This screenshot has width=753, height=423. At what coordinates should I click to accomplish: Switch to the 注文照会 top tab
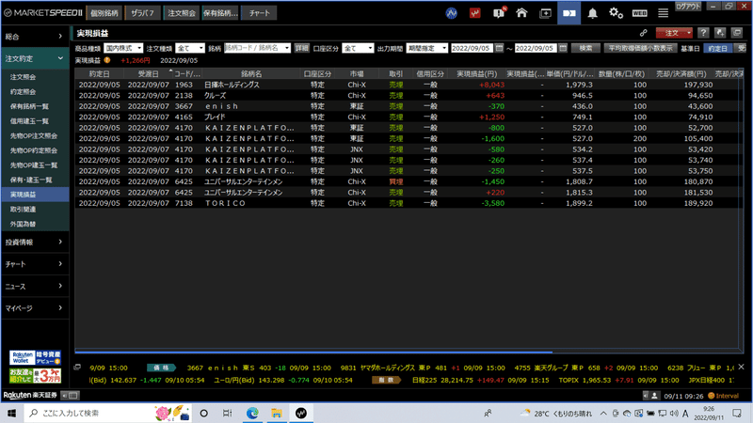[x=182, y=13]
